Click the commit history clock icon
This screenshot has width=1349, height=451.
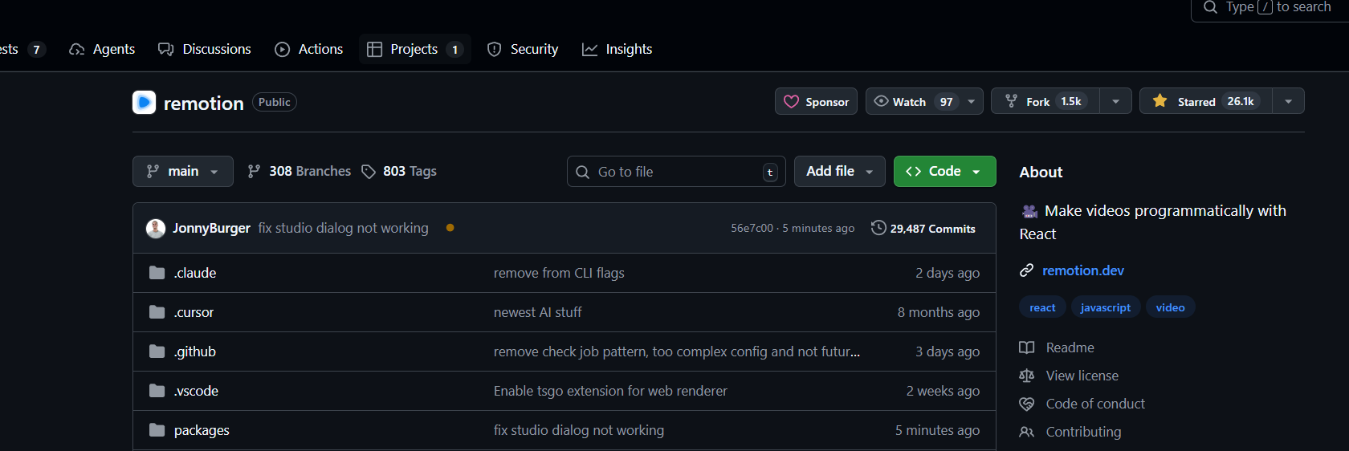878,228
